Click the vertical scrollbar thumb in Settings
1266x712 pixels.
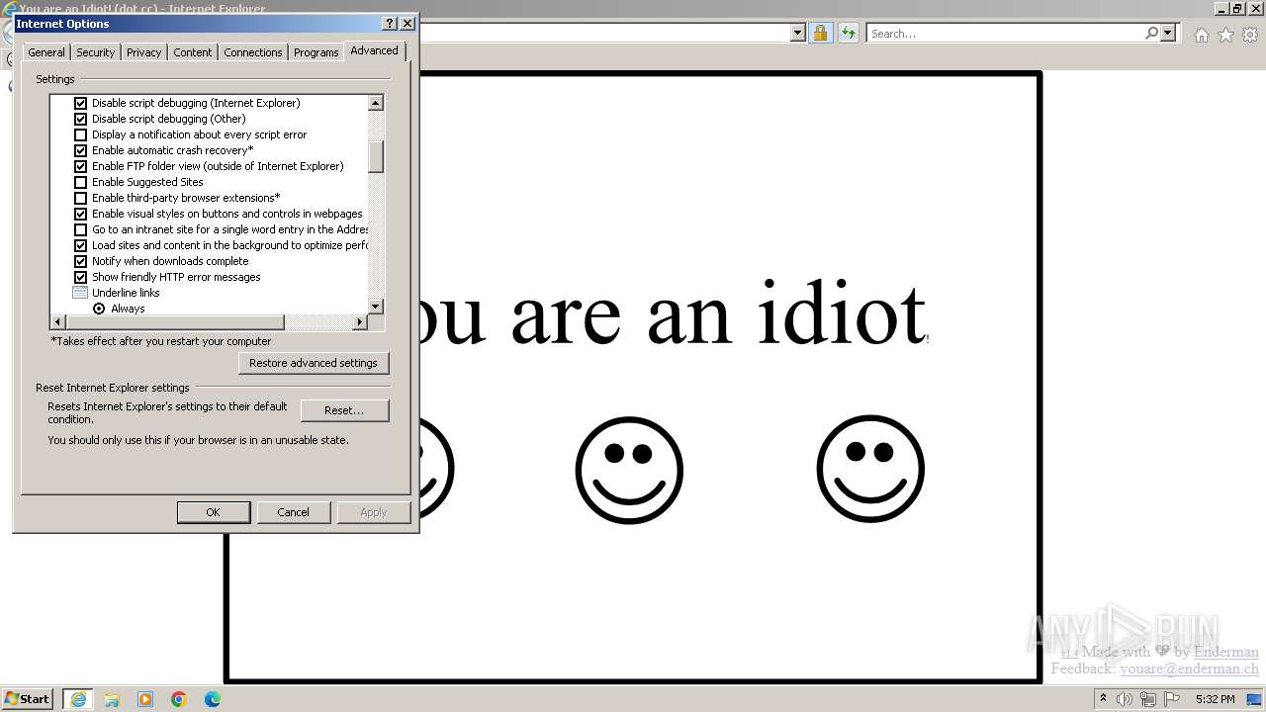[x=376, y=157]
